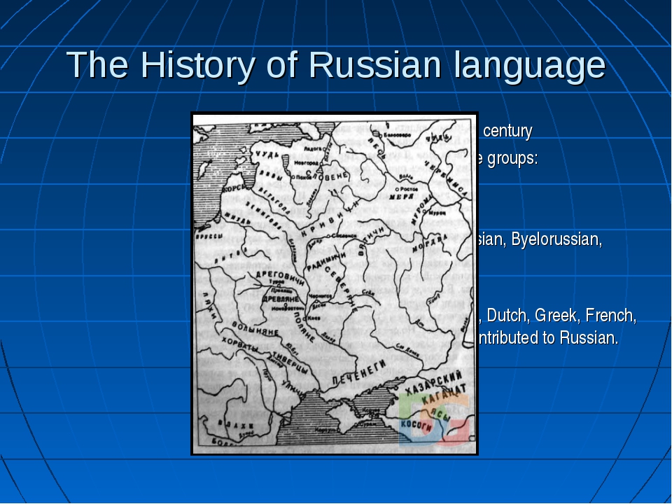Click the slide title 'The History of Russian language'

[336, 64]
